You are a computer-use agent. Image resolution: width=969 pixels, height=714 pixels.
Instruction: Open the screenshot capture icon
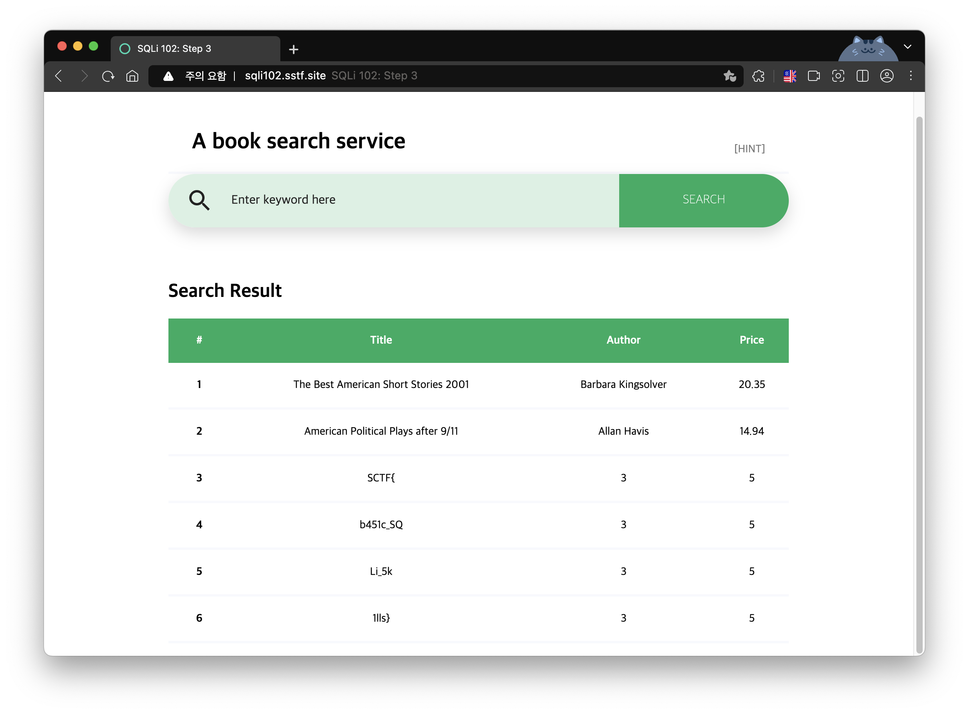[838, 76]
